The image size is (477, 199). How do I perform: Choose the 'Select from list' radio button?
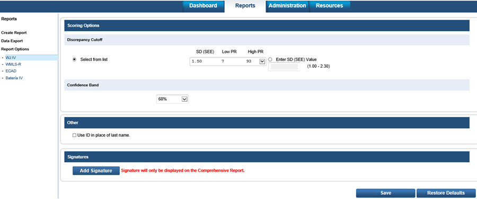74,60
